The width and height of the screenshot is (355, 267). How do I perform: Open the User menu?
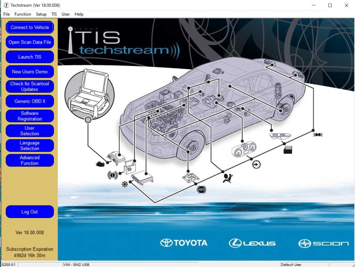[66, 14]
